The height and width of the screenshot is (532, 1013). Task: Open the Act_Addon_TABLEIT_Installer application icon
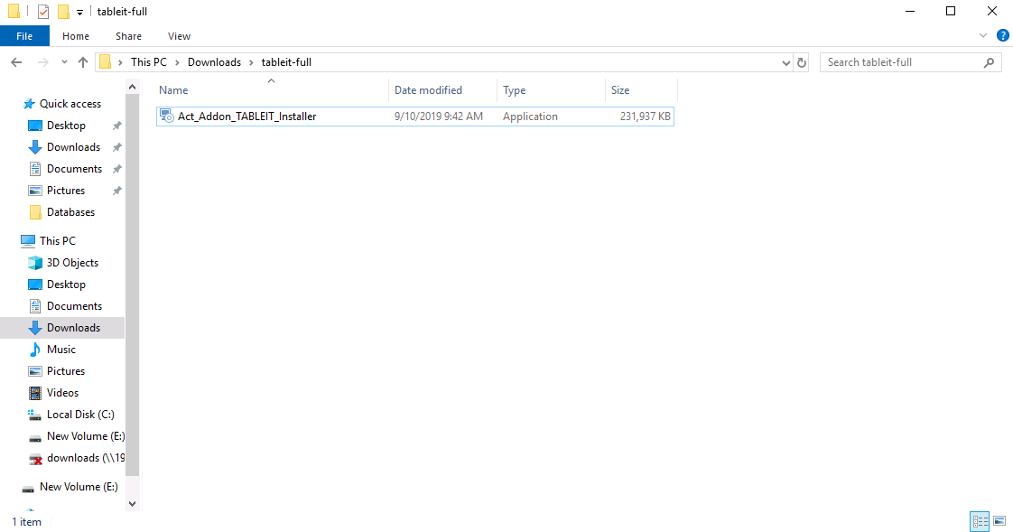[x=166, y=117]
